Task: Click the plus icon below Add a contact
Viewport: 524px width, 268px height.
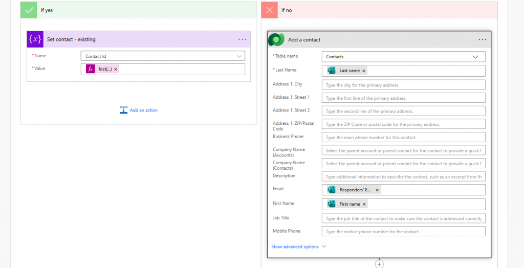Action: coord(379,264)
